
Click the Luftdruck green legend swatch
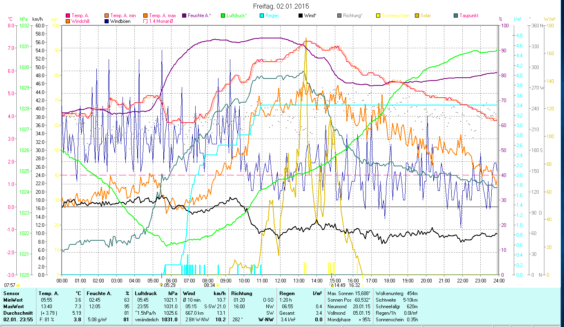click(x=223, y=16)
